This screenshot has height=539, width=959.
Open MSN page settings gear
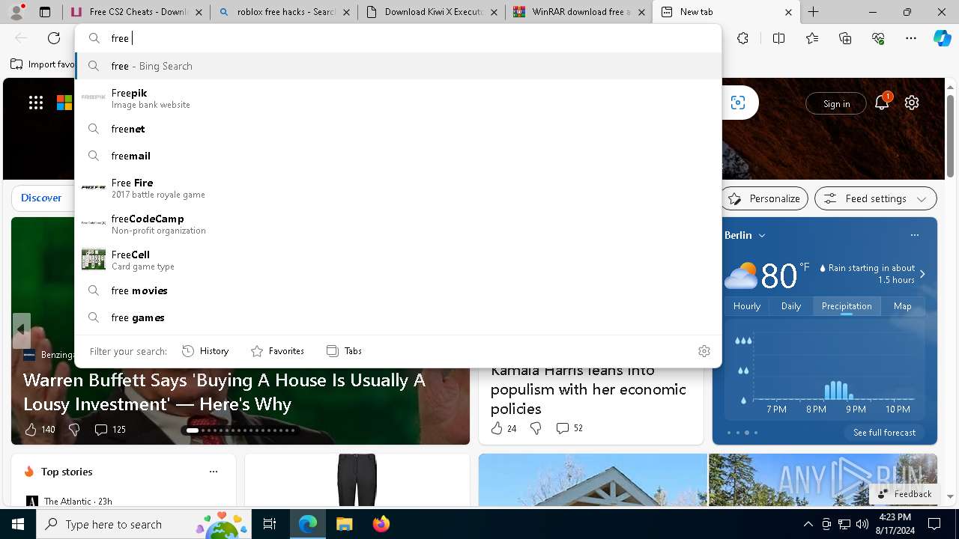(912, 103)
